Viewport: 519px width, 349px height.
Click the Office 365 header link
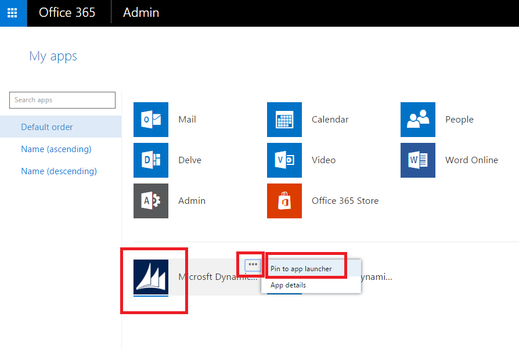(67, 12)
